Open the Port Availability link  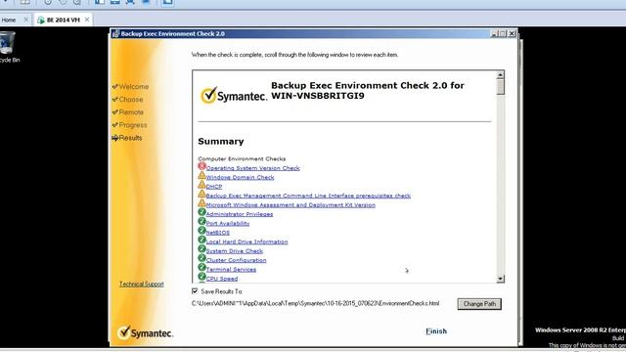228,223
